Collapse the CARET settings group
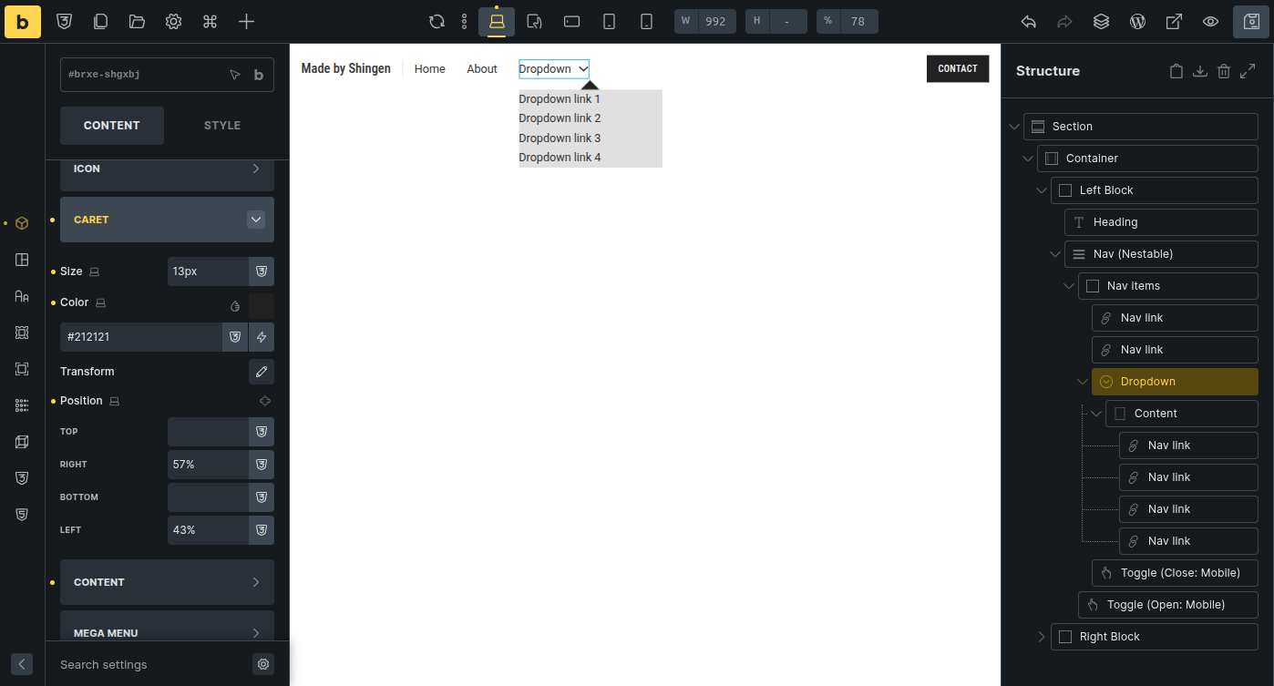Screen dimensions: 1274x686 256,220
